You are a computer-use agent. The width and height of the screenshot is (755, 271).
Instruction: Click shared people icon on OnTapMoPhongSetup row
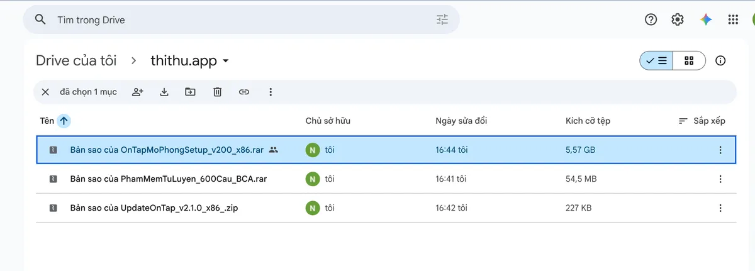click(273, 150)
